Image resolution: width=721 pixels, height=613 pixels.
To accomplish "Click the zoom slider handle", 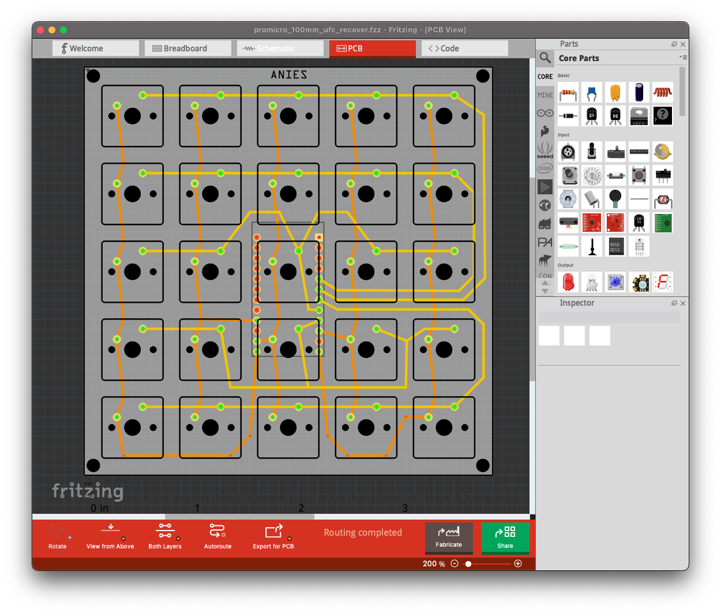I will pyautogui.click(x=468, y=563).
